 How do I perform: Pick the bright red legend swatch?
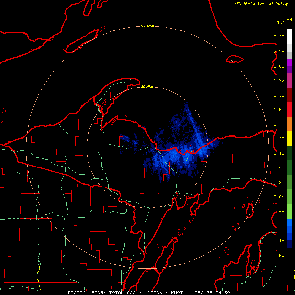coord(289,109)
